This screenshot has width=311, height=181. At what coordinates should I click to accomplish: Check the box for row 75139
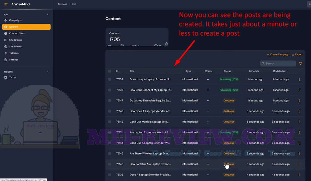tap(109, 175)
